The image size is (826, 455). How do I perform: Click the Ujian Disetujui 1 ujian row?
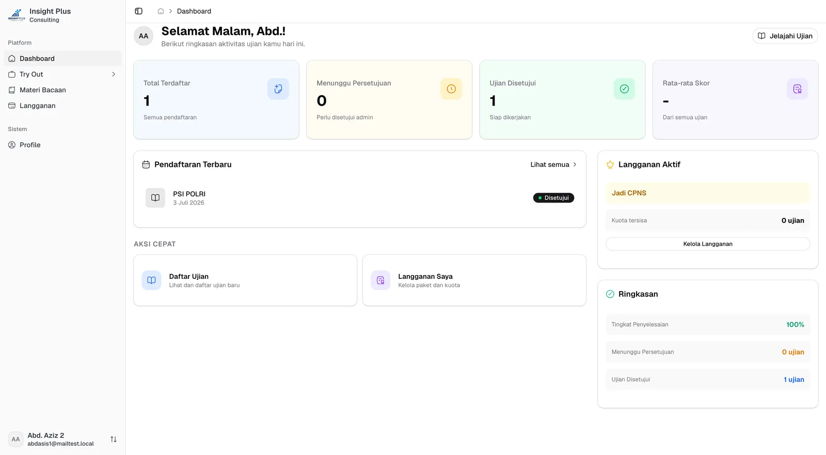tap(708, 380)
